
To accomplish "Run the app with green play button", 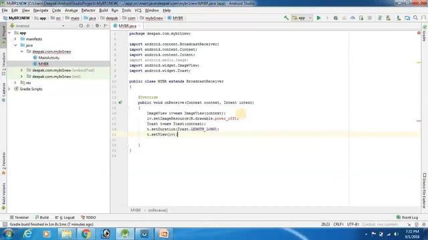I will (x=318, y=18).
